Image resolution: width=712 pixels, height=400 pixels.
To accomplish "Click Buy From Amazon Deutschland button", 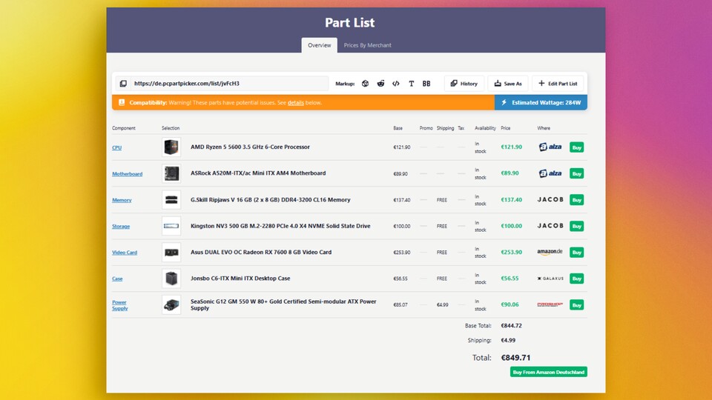I will (549, 373).
